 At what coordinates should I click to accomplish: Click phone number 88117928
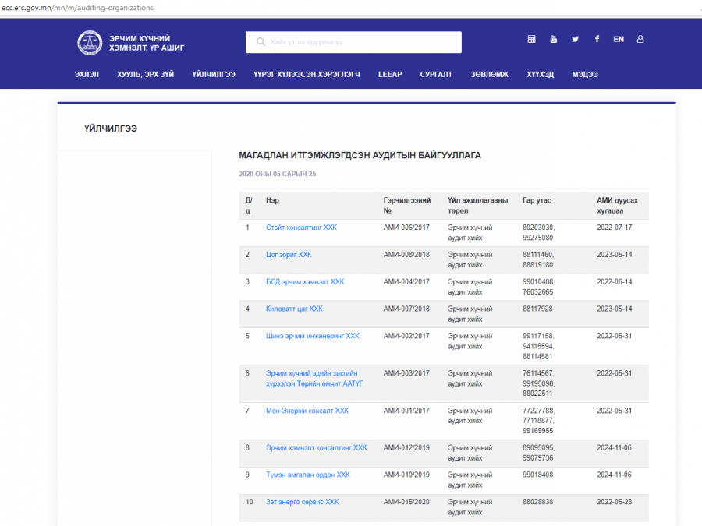[x=537, y=309]
